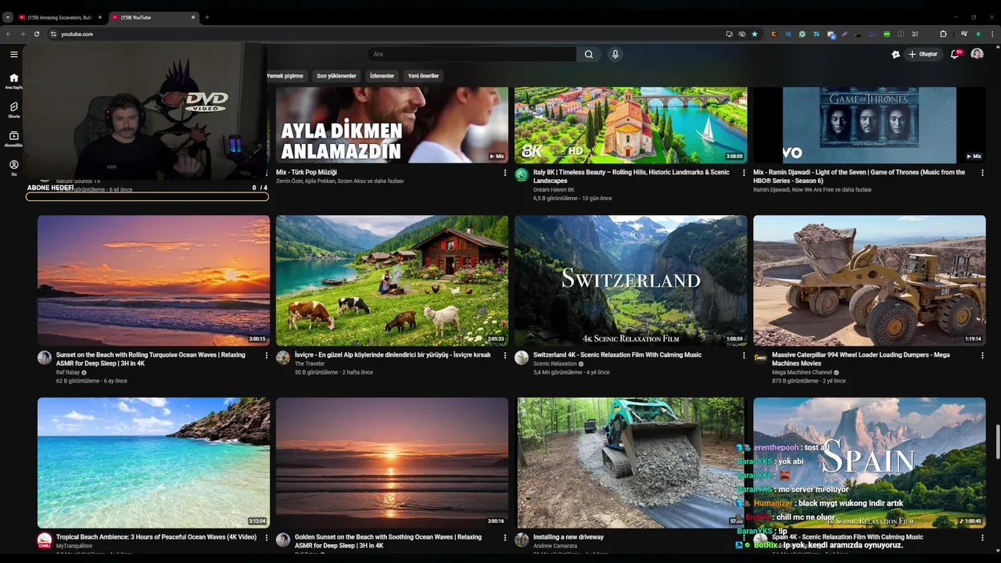Open the Massive Caterpillar 994 title link
This screenshot has height=563, width=1001.
[860, 359]
